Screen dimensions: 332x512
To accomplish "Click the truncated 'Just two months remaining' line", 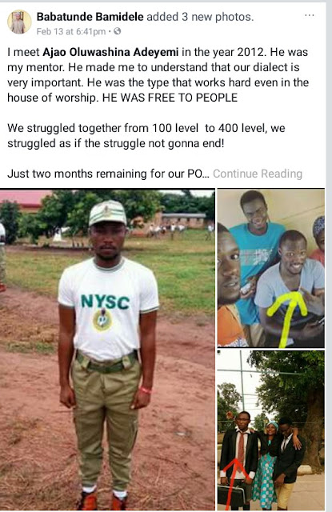I will click(x=108, y=174).
